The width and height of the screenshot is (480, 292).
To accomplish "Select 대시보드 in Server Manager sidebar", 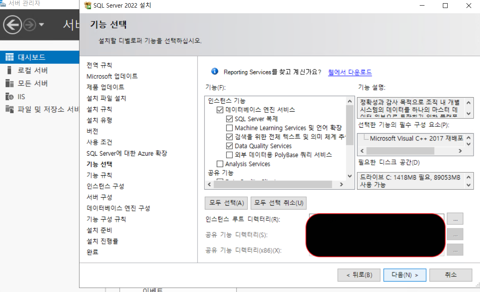I will click(x=40, y=57).
